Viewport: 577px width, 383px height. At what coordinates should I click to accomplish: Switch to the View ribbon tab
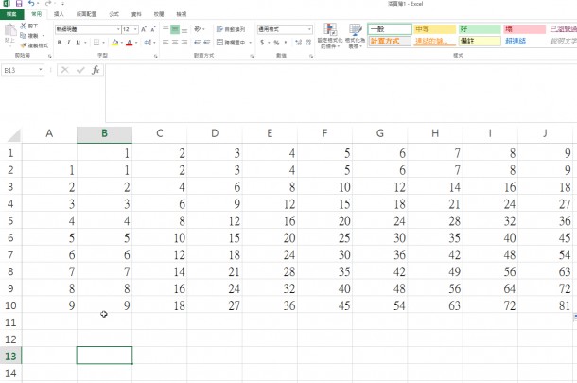[182, 14]
